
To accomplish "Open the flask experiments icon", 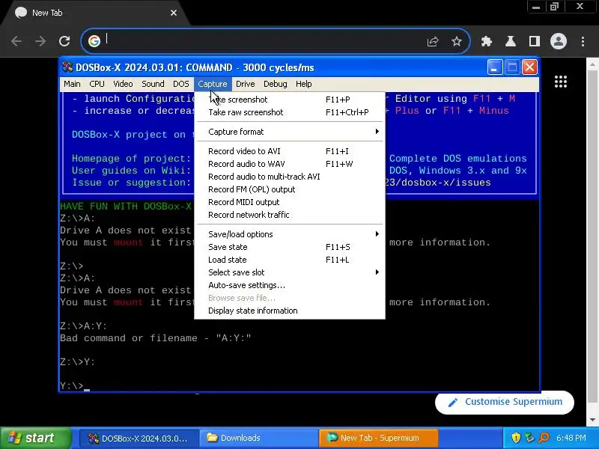I will point(511,41).
